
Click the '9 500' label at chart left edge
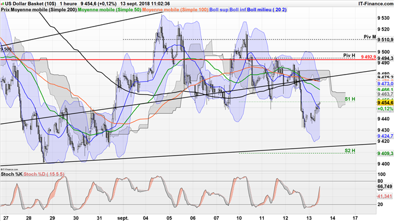click(x=6, y=49)
